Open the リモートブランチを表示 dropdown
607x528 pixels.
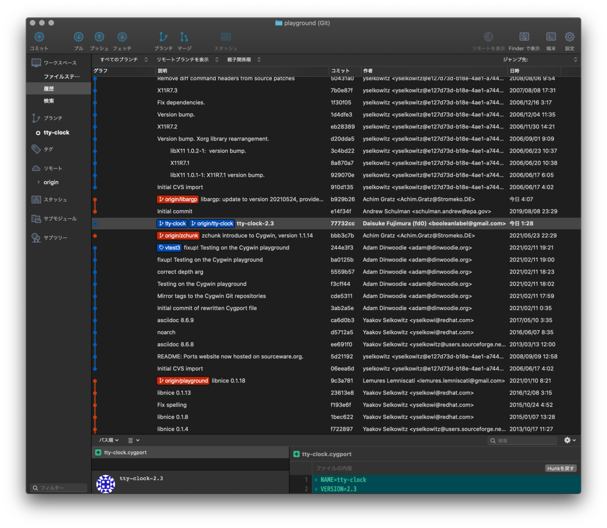(x=187, y=60)
